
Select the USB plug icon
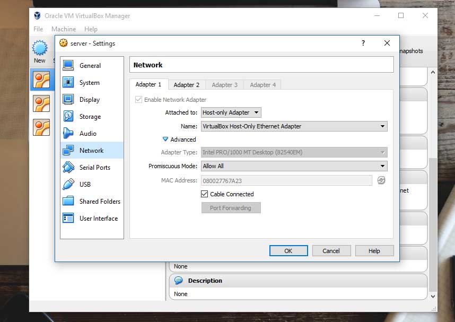pos(68,184)
